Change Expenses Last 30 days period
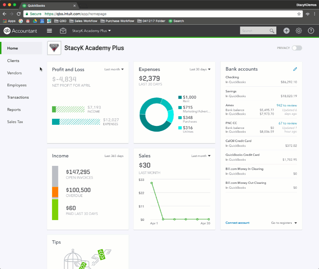The width and height of the screenshot is (319, 269). point(200,69)
